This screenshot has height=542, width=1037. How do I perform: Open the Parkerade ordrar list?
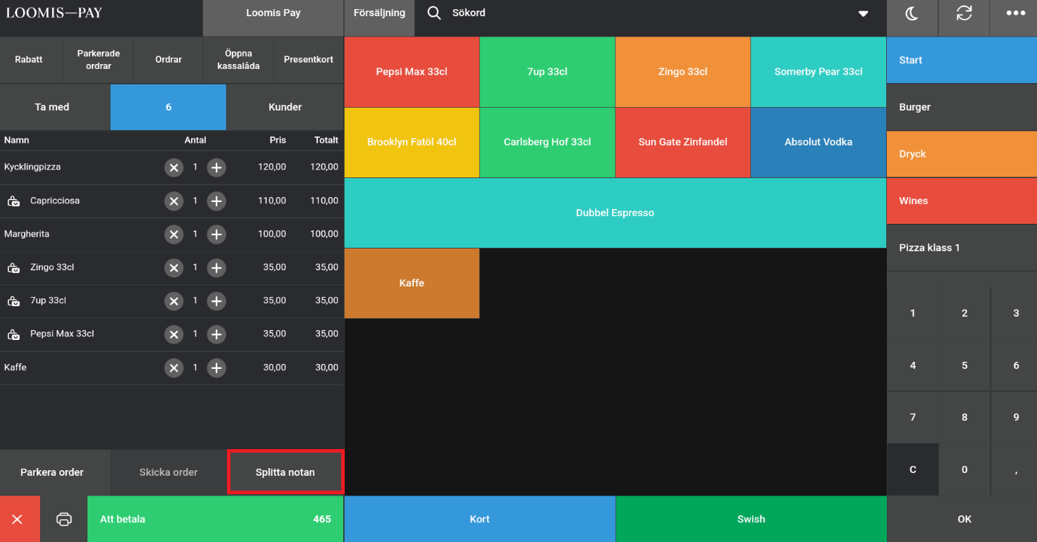(99, 60)
